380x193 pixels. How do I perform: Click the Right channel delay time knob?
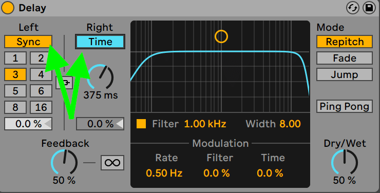(101, 77)
